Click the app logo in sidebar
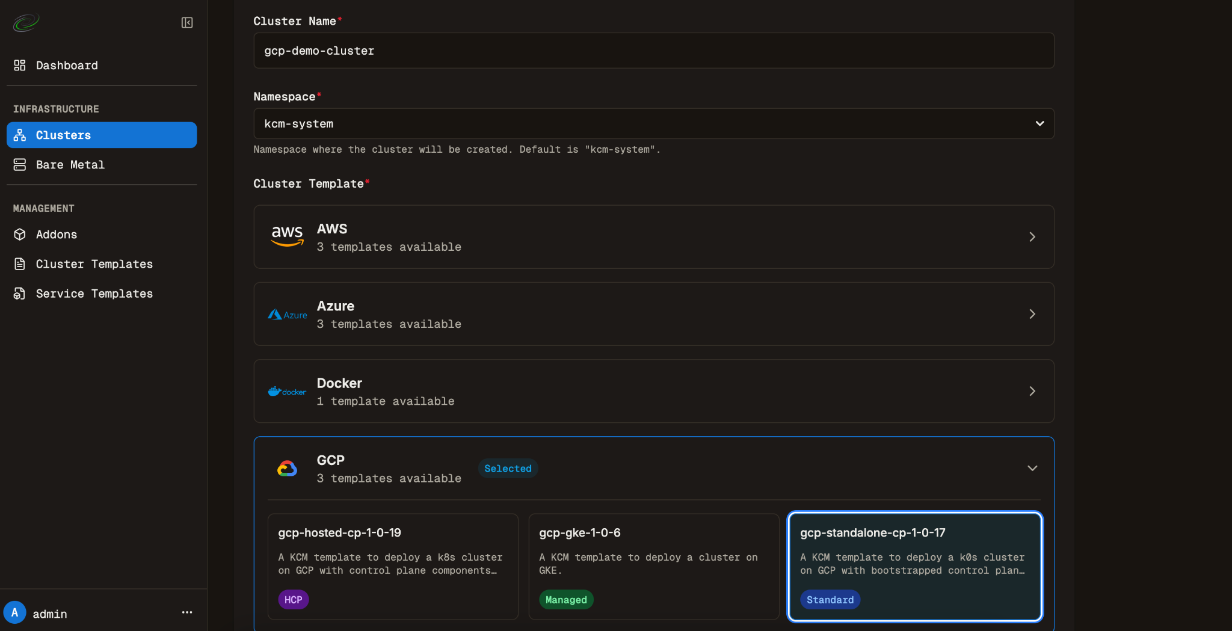The height and width of the screenshot is (631, 1232). click(x=26, y=23)
